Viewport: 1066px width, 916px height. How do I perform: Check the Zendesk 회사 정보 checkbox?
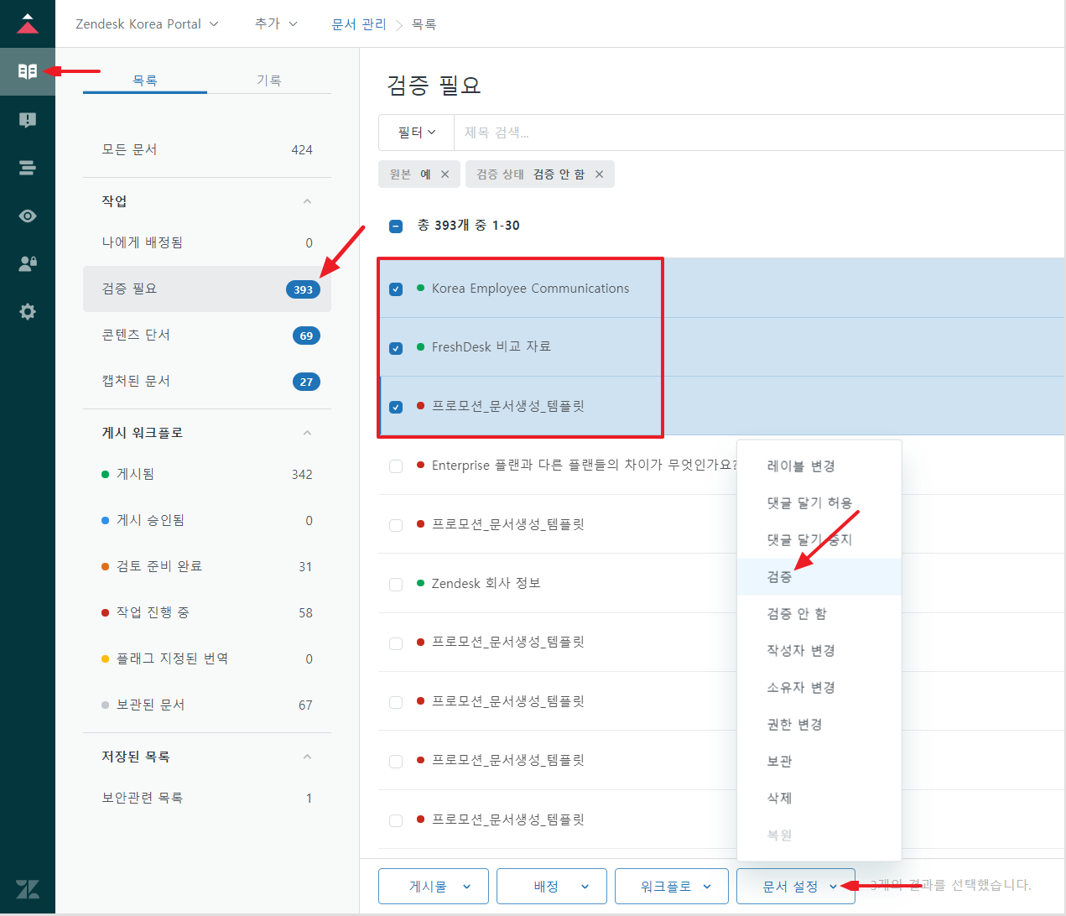(x=396, y=584)
